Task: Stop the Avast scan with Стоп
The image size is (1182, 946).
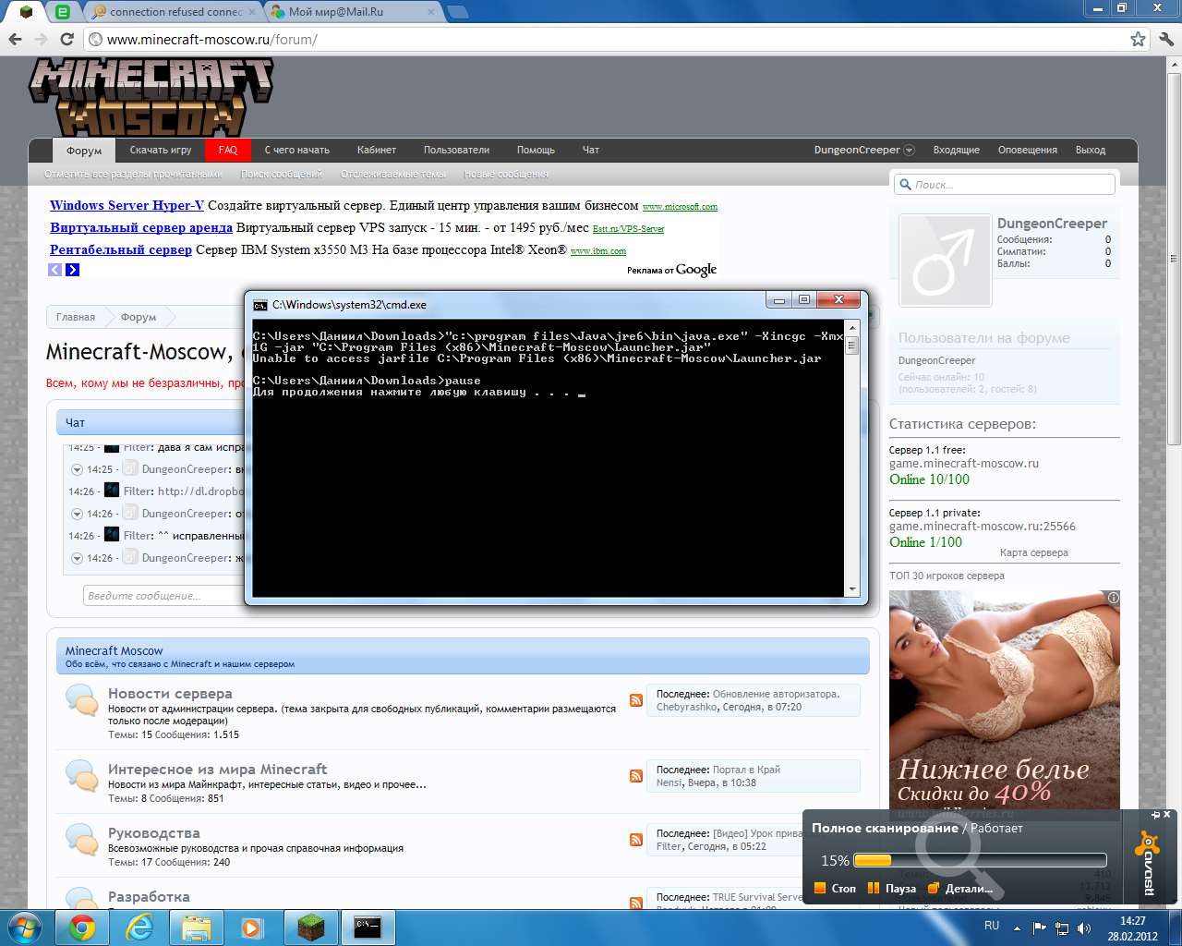Action: tap(836, 889)
